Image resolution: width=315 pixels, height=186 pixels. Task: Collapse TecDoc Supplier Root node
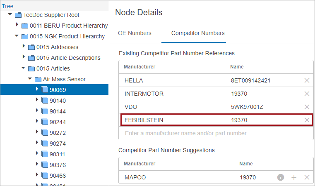pos(10,14)
